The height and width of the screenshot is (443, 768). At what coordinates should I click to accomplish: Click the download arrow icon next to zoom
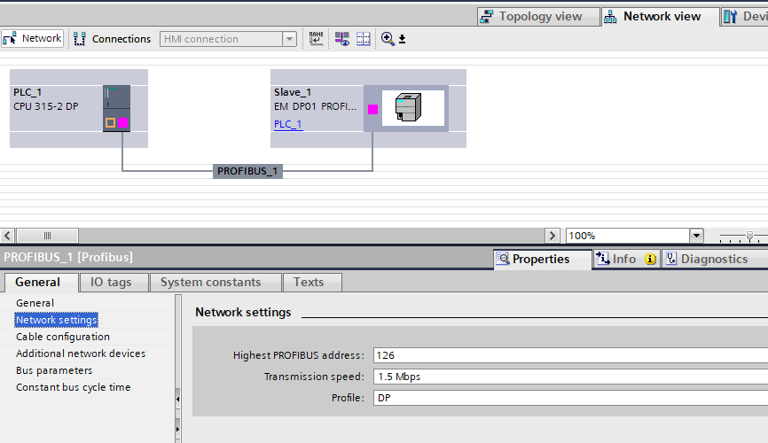point(402,39)
